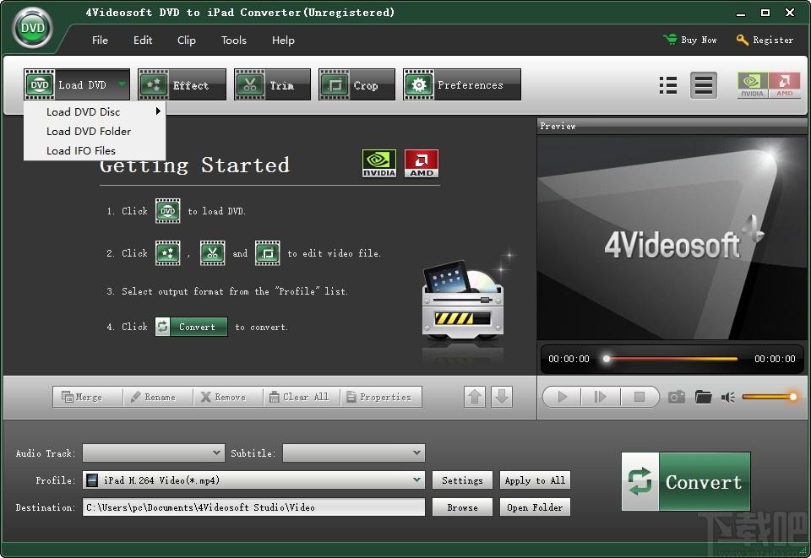Step to the next frame

pos(600,397)
